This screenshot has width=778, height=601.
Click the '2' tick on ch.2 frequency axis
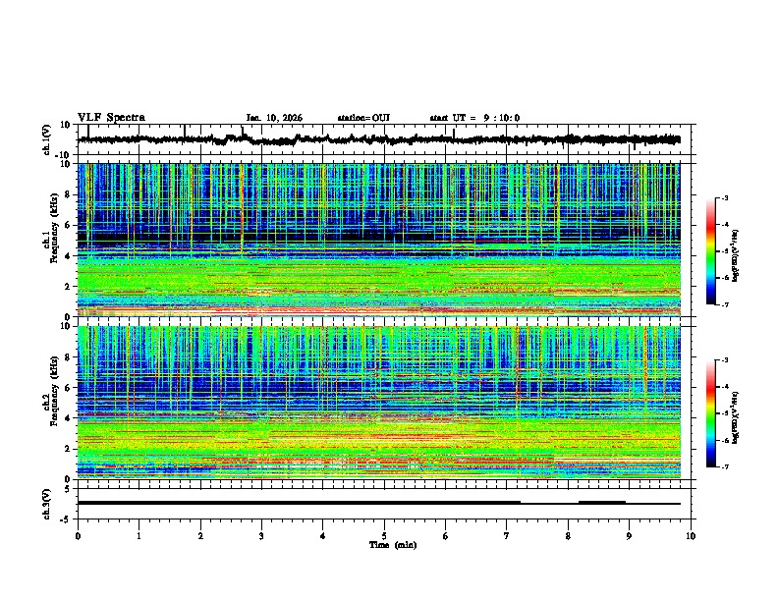point(68,449)
